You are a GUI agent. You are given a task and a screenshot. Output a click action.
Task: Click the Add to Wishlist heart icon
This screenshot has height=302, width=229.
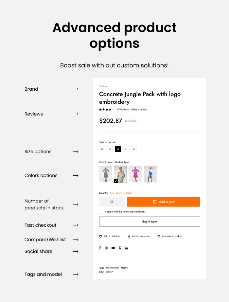pyautogui.click(x=101, y=236)
